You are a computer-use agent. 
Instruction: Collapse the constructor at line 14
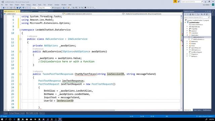pos(20,51)
